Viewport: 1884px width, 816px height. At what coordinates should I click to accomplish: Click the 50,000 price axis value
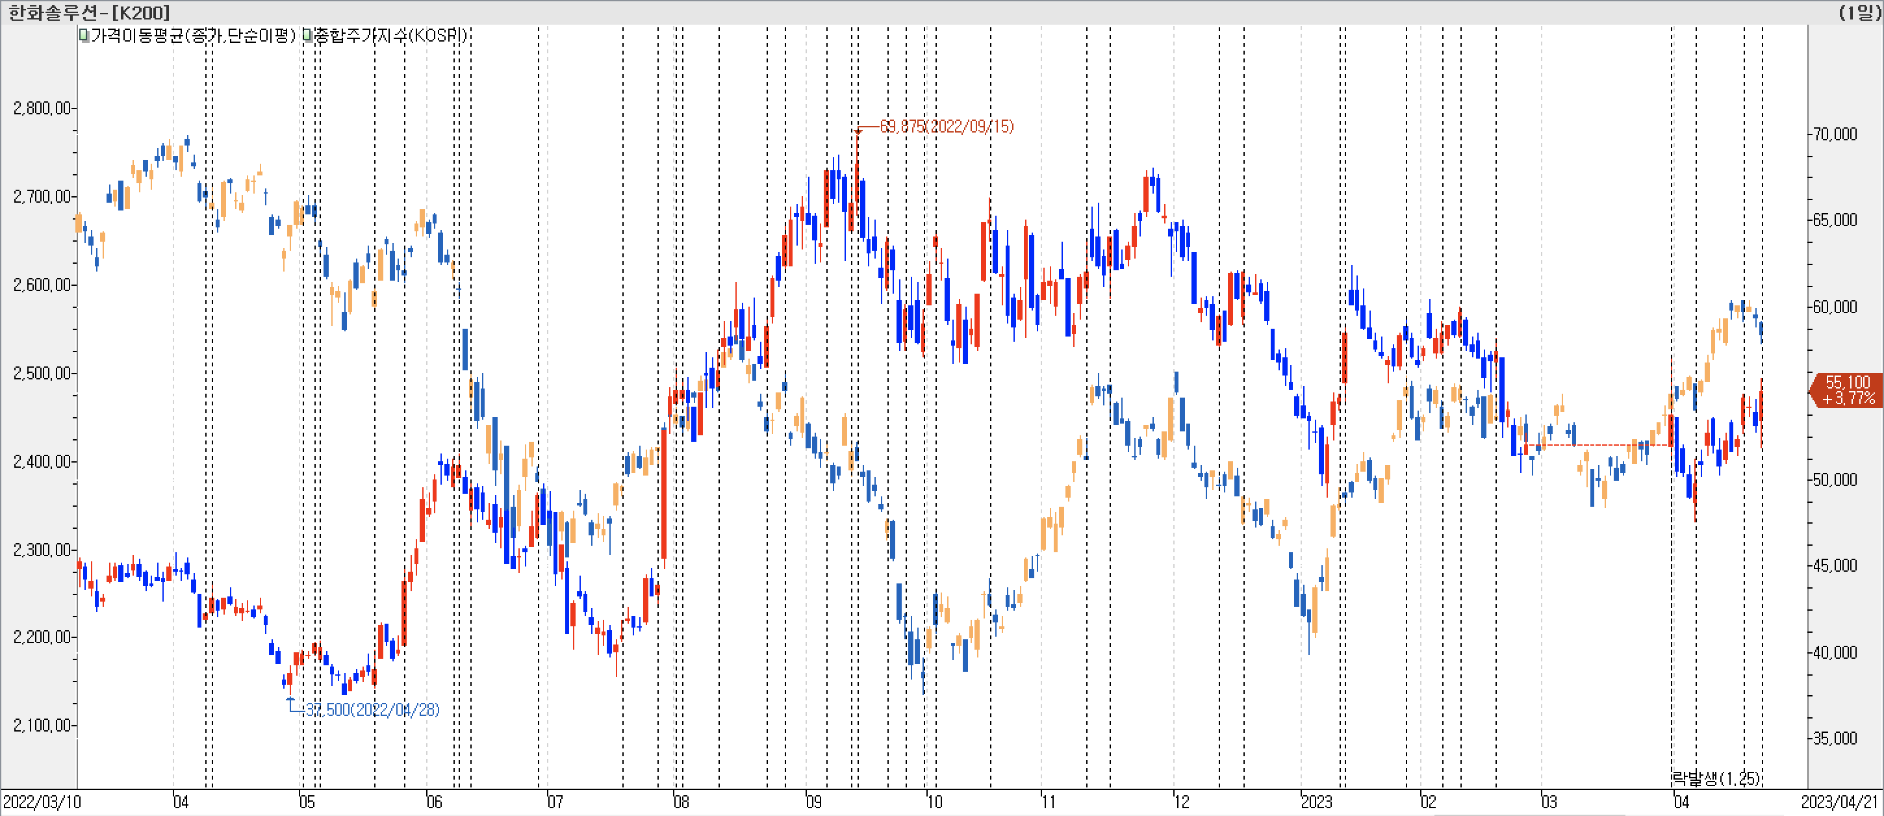tap(1835, 479)
